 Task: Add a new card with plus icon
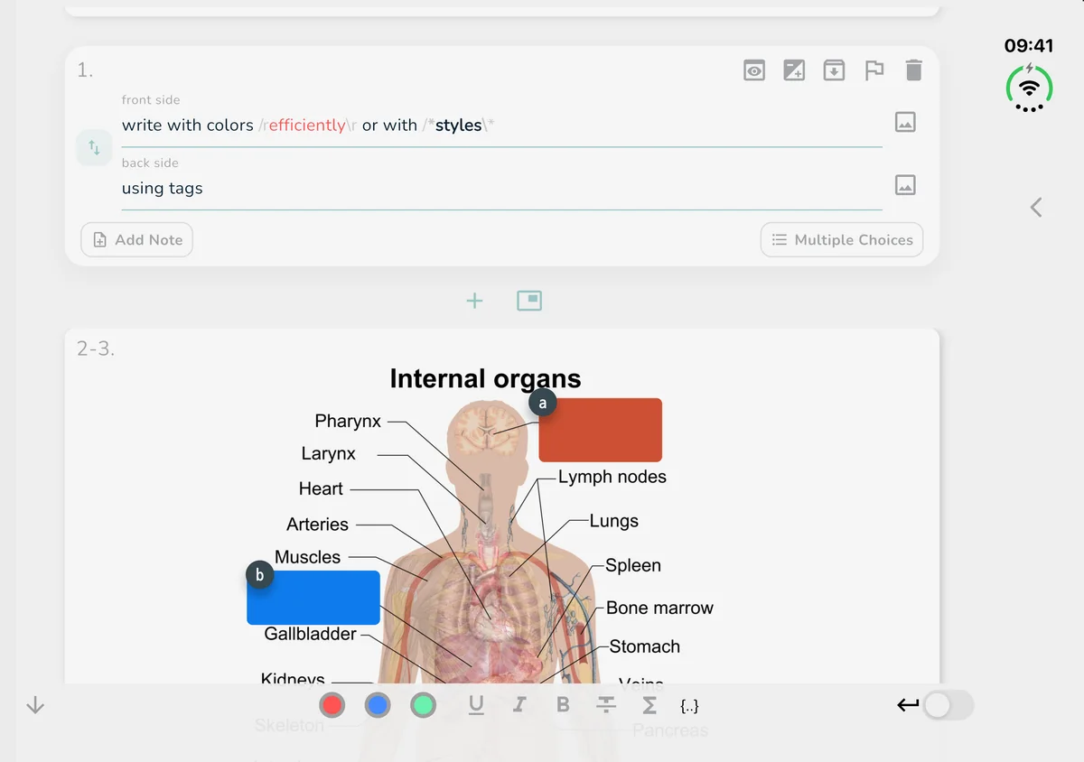pyautogui.click(x=474, y=301)
